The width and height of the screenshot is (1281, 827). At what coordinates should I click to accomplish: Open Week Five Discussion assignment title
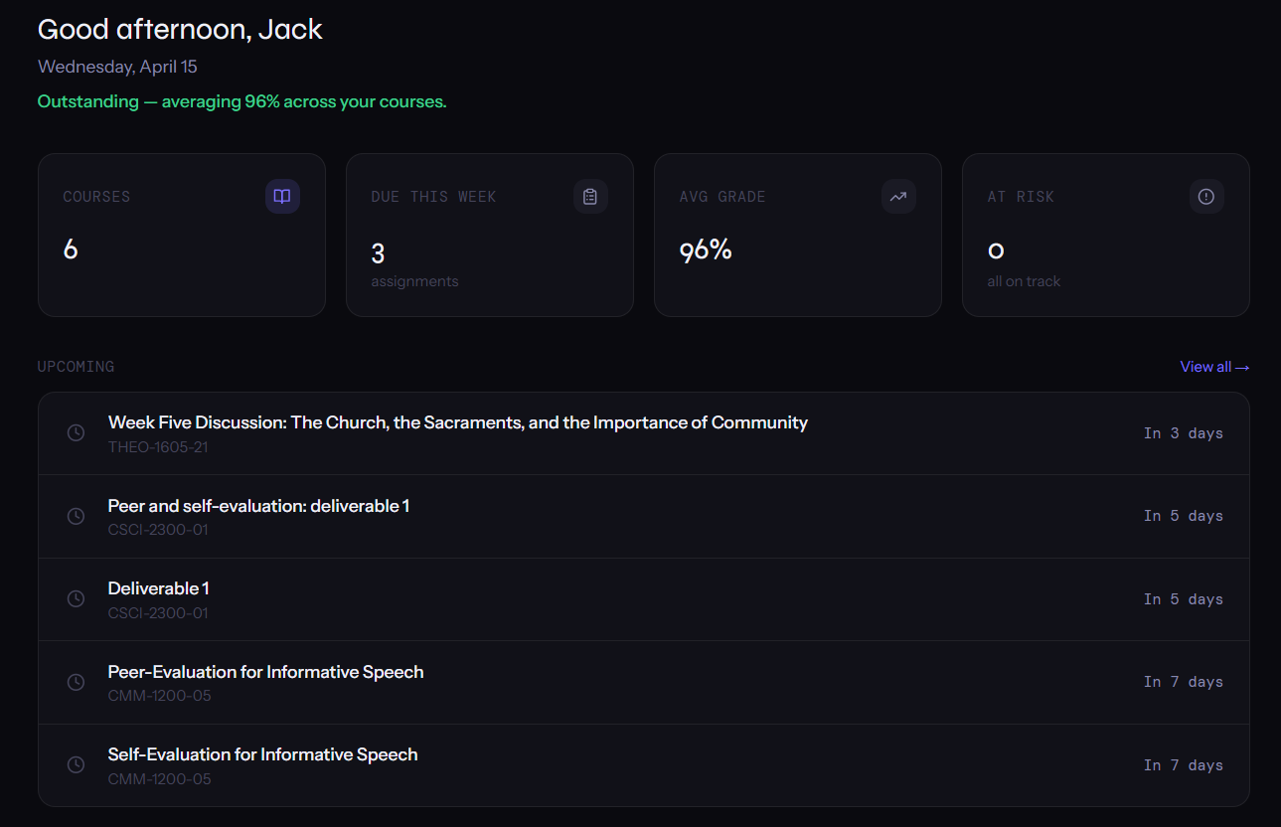click(x=457, y=422)
